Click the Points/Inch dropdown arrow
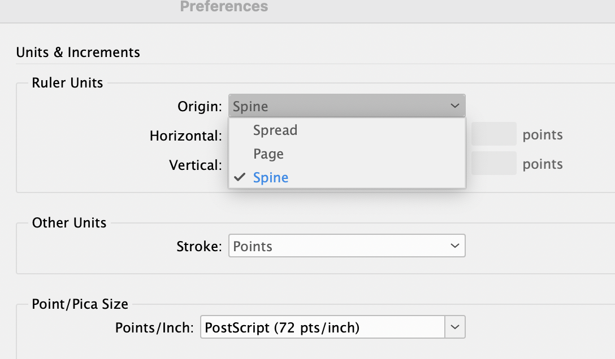This screenshot has width=615, height=359. tap(455, 327)
